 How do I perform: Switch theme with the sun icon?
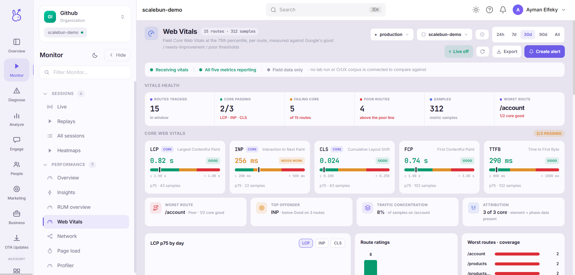pyautogui.click(x=476, y=10)
